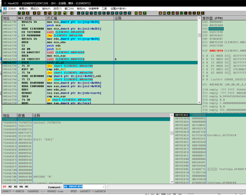Screen dimensions: 246x195
Task: Switch to M3 memory dump tab
Action: coord(16,187)
